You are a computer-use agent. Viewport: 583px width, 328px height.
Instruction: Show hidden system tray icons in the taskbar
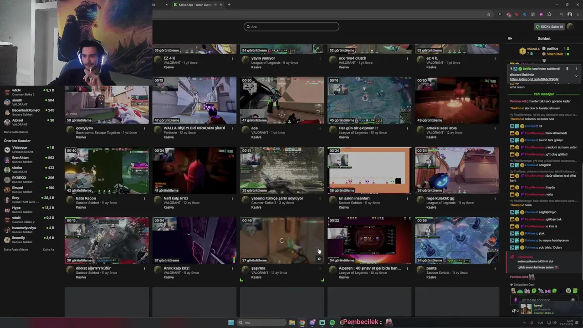524,323
